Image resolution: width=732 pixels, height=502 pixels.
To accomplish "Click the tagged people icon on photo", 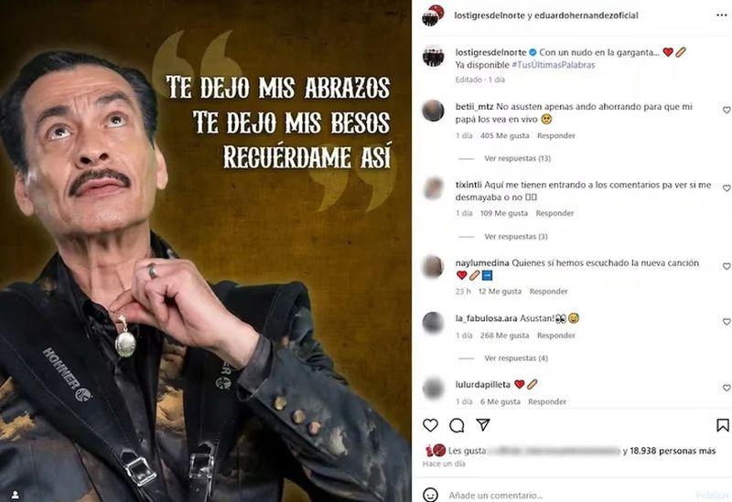I will pyautogui.click(x=15, y=495).
